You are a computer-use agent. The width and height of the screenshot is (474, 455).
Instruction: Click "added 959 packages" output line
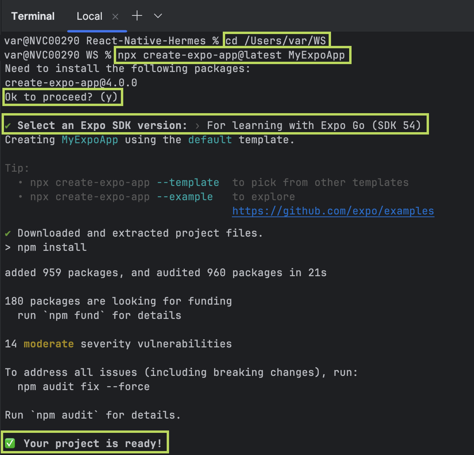click(x=166, y=273)
